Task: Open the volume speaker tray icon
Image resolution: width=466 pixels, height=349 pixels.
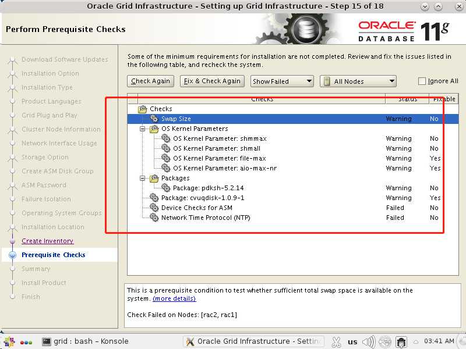Action: pyautogui.click(x=369, y=342)
